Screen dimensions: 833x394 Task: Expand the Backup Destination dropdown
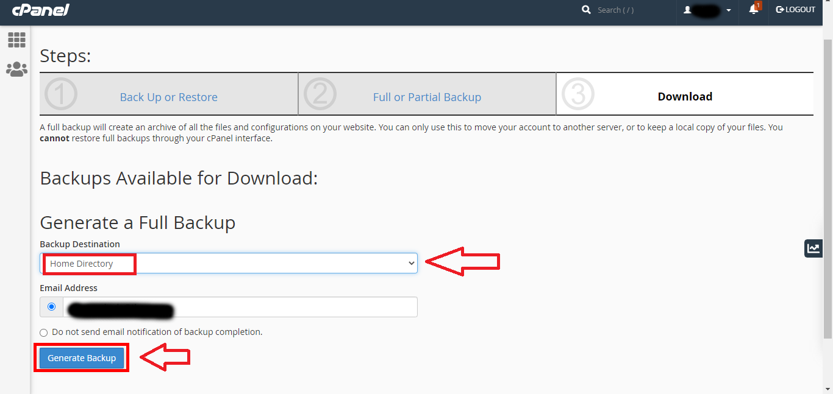(x=229, y=263)
